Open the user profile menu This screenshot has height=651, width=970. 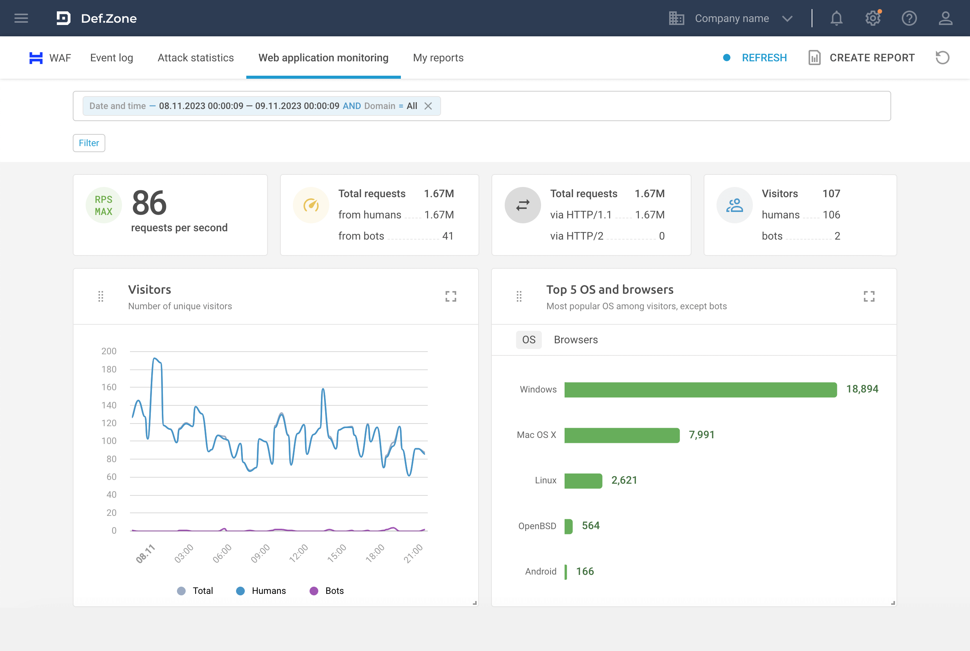coord(945,18)
